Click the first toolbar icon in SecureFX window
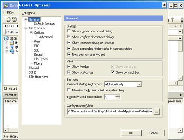The image size is (184, 140). [x=8, y=19]
